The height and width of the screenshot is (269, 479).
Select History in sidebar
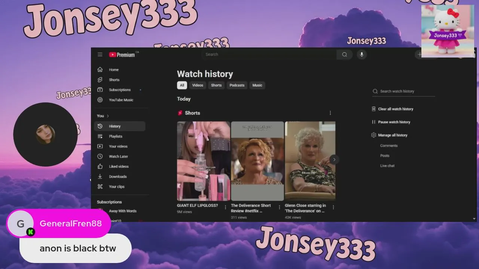click(x=120, y=126)
